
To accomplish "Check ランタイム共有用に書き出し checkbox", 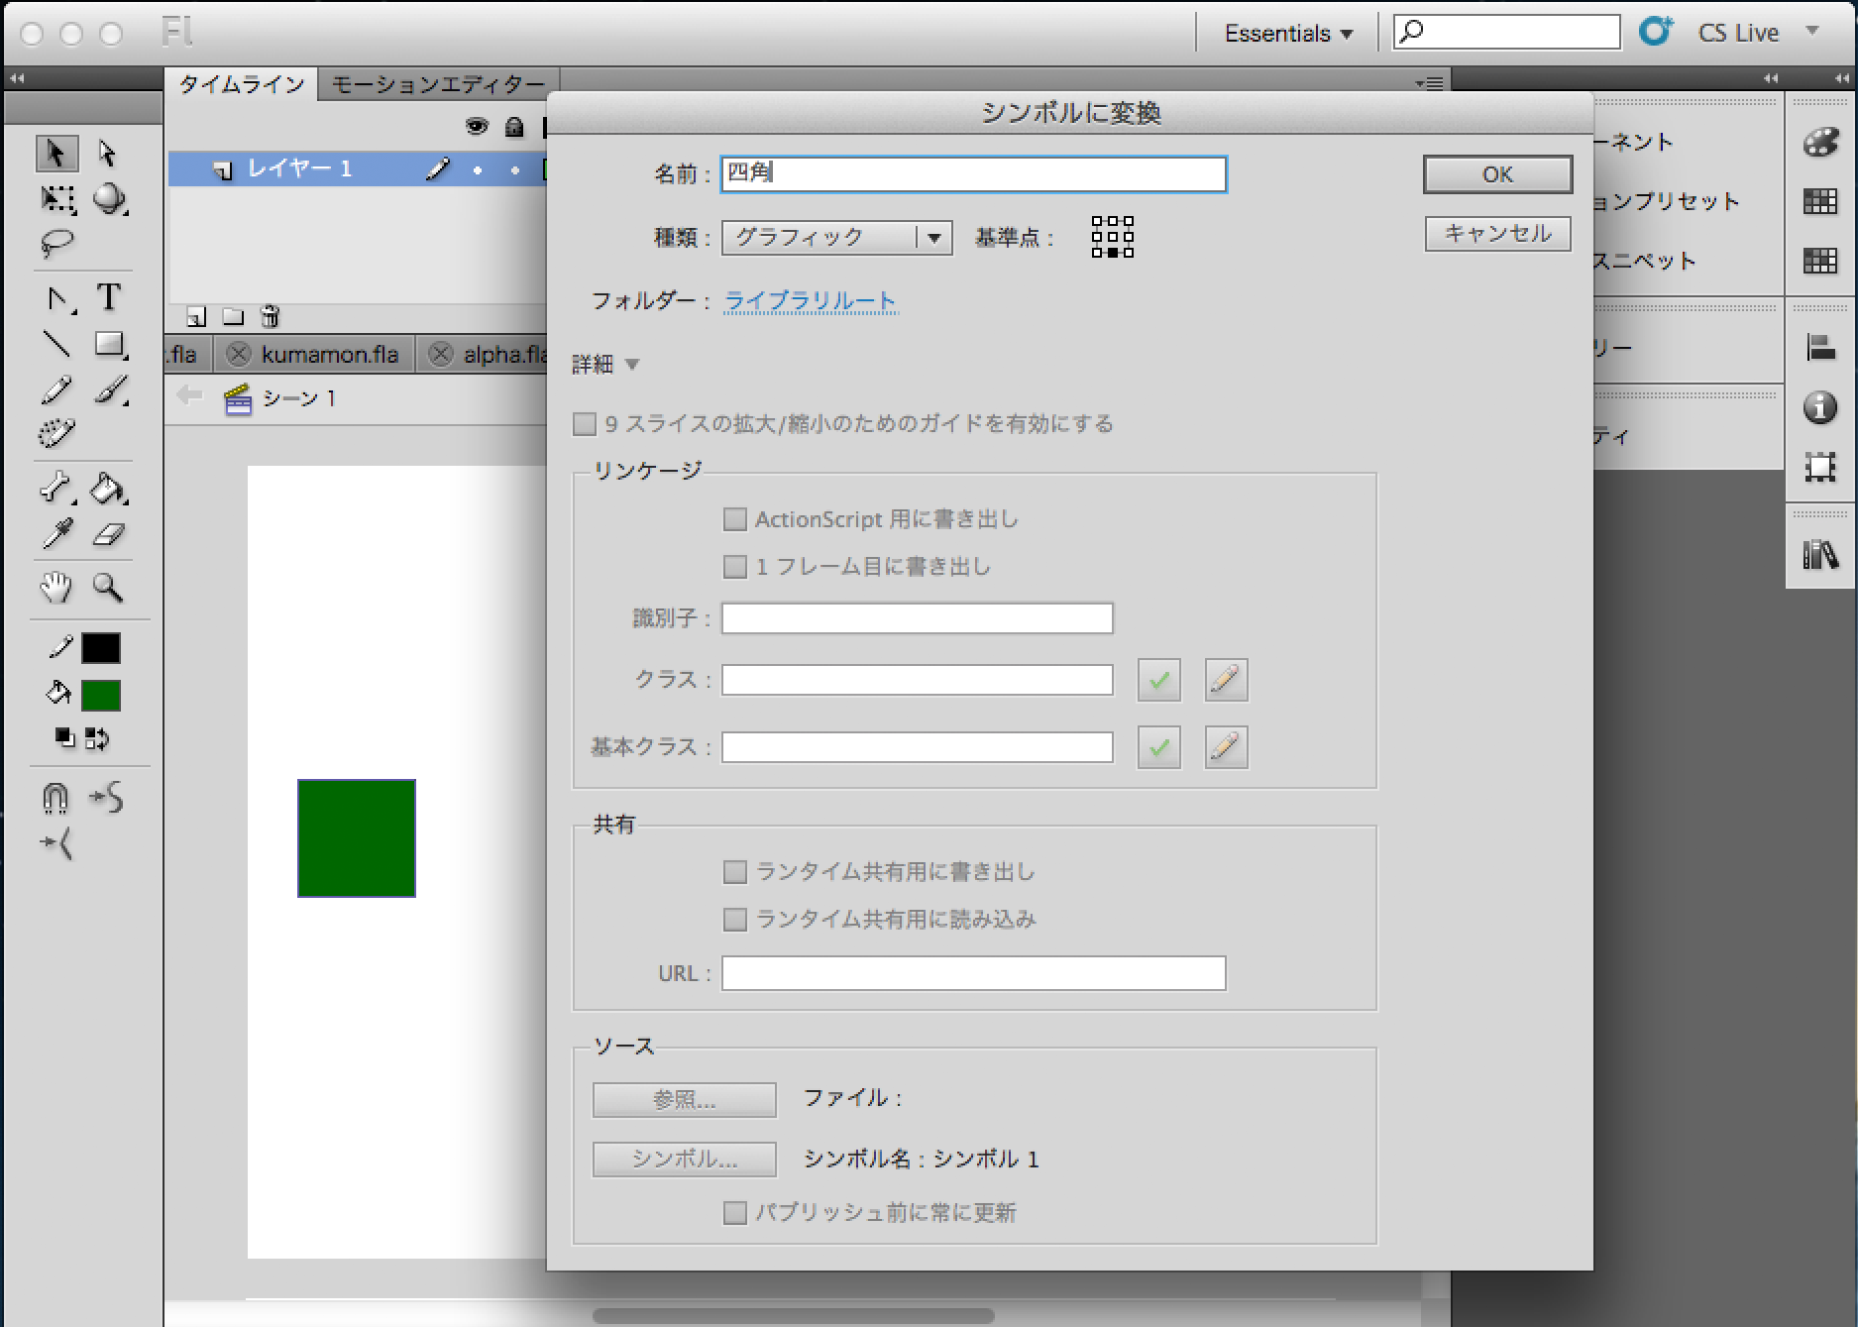I will pyautogui.click(x=734, y=872).
